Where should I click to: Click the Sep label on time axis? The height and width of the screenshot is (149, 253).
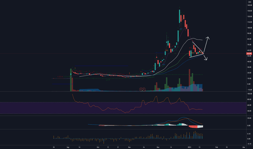(x=68, y=147)
